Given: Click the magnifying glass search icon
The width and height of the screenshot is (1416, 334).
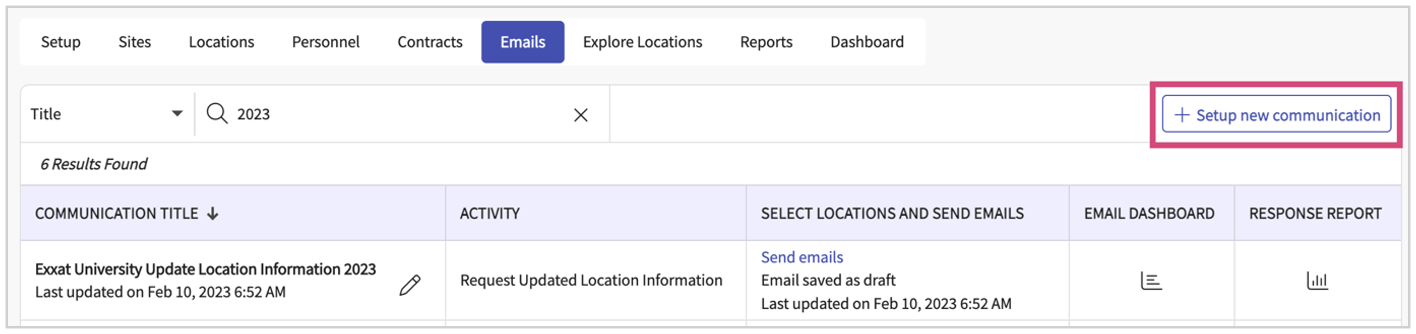Looking at the screenshot, I should [217, 114].
